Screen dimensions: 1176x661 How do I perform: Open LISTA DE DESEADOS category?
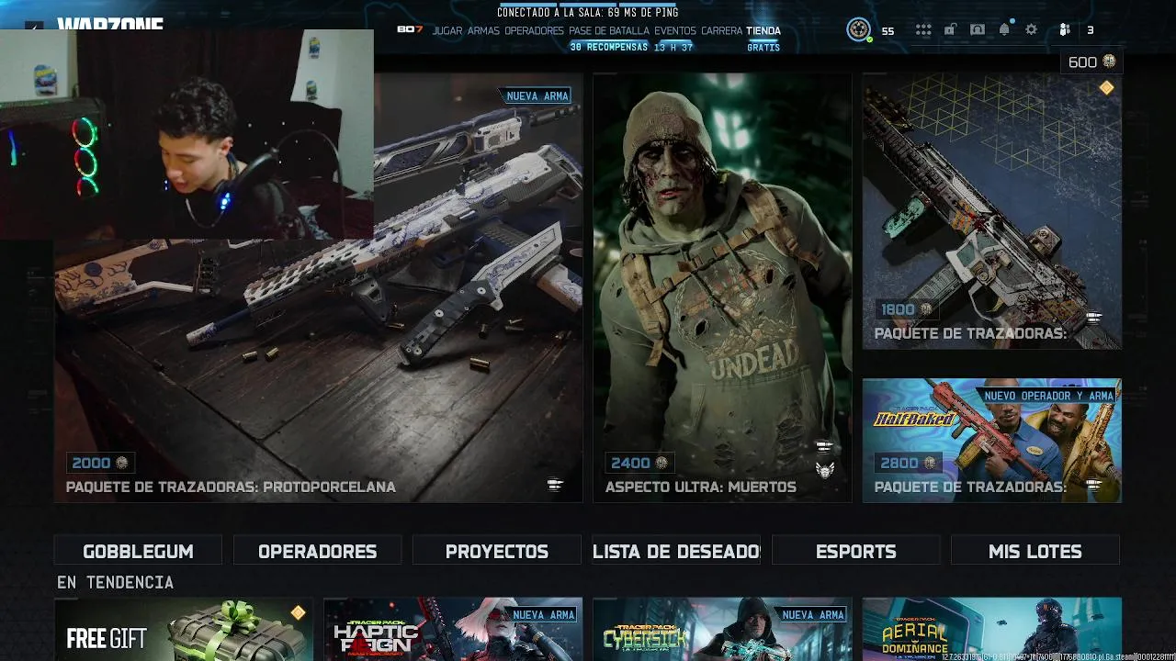point(676,551)
